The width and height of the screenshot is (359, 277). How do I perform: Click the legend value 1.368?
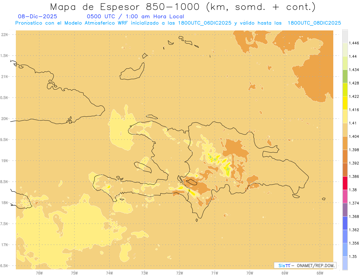pyautogui.click(x=355, y=216)
